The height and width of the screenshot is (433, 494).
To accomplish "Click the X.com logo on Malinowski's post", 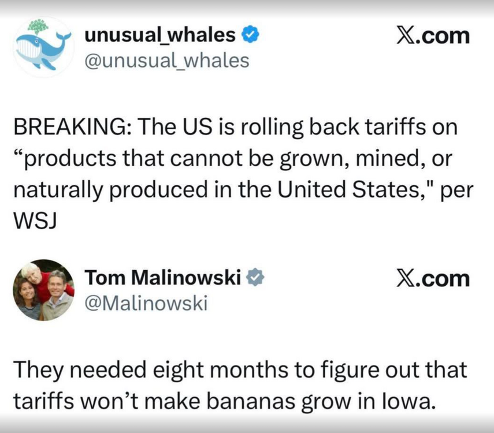I will 433,279.
